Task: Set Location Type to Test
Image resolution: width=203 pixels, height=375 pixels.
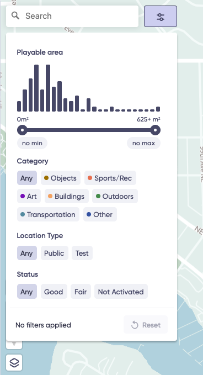Action: 82,253
